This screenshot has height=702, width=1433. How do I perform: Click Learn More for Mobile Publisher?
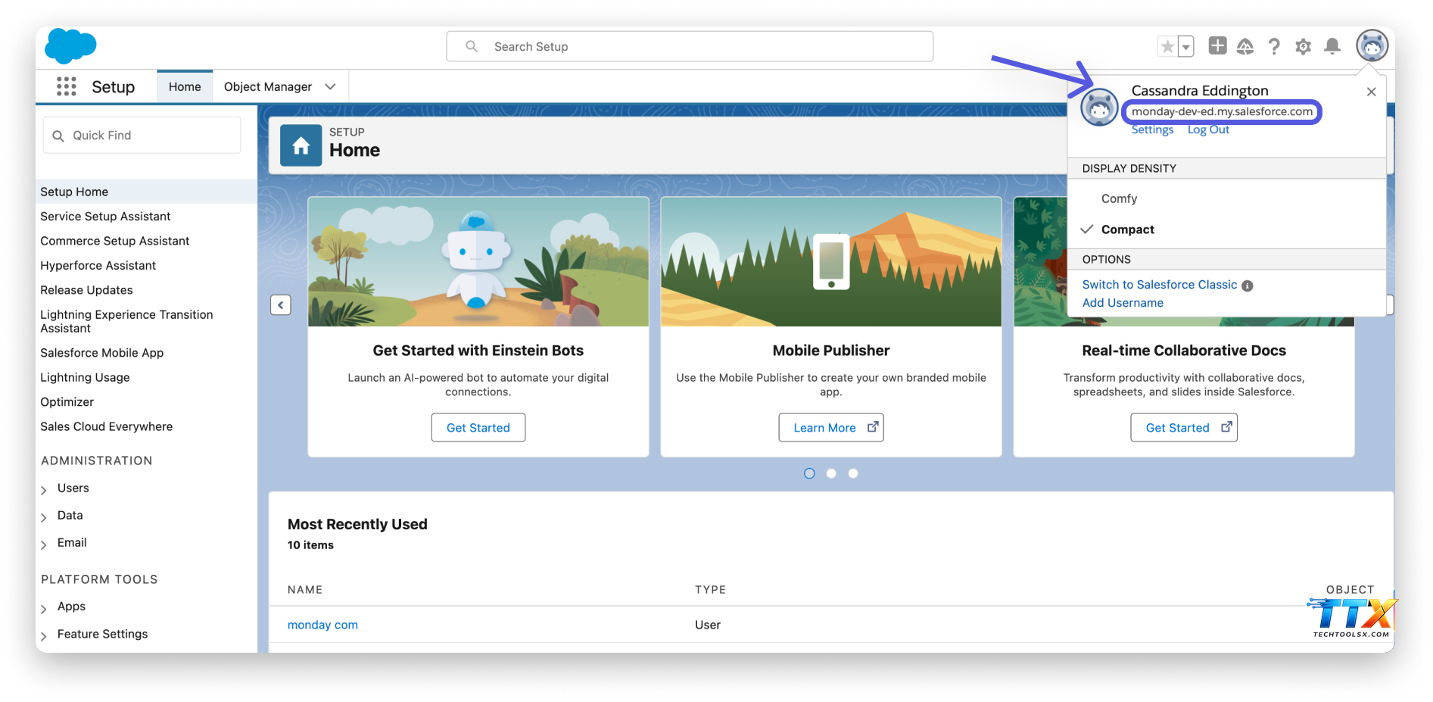(830, 427)
